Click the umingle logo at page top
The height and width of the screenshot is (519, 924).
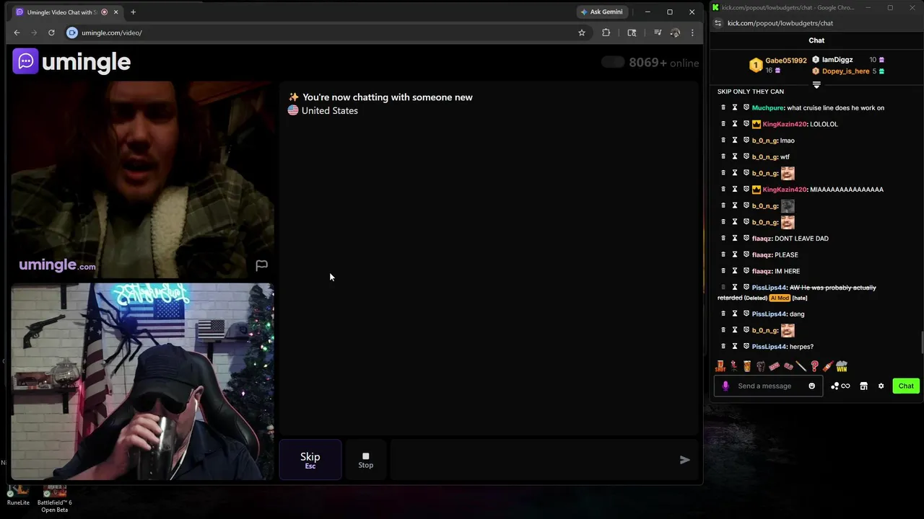[71, 62]
